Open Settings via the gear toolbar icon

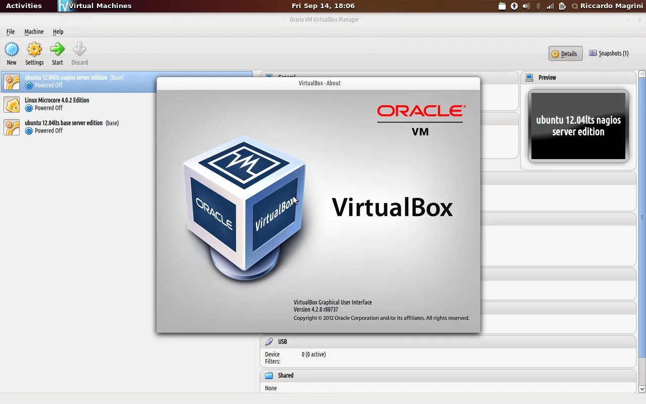click(34, 49)
